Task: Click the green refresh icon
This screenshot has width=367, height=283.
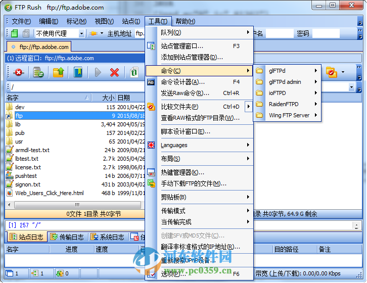Action: (134, 72)
